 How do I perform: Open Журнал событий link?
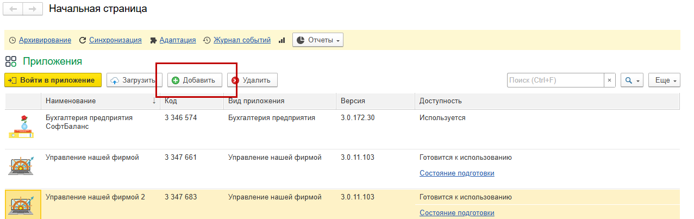pos(242,40)
